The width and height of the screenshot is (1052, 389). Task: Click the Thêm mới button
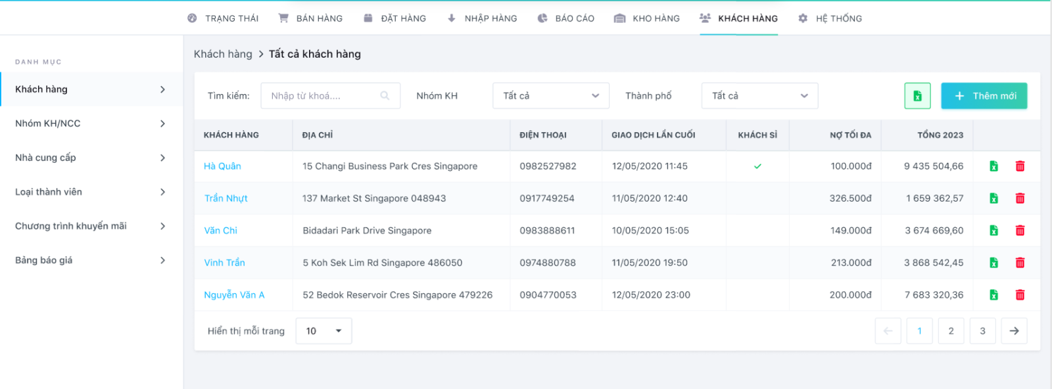pos(984,96)
